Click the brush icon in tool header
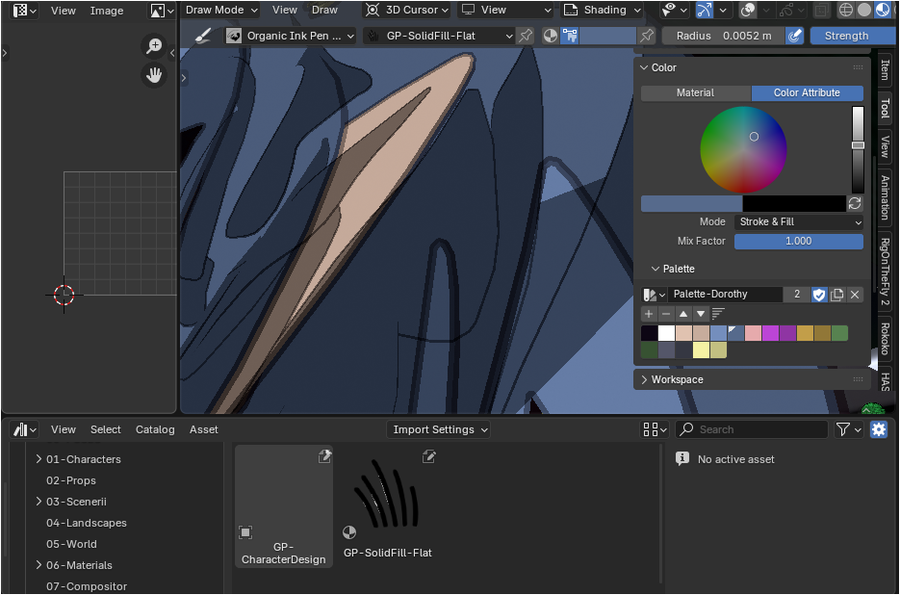 coord(203,36)
